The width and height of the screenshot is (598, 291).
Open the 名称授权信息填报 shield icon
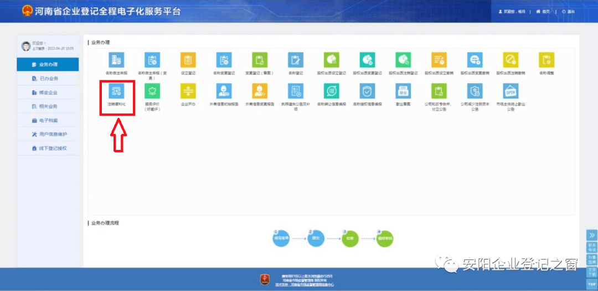coord(367,91)
